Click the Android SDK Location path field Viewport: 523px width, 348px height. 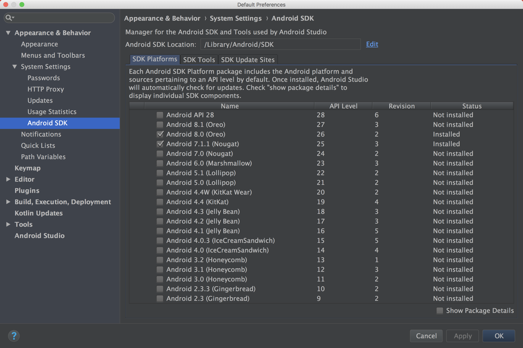click(280, 44)
